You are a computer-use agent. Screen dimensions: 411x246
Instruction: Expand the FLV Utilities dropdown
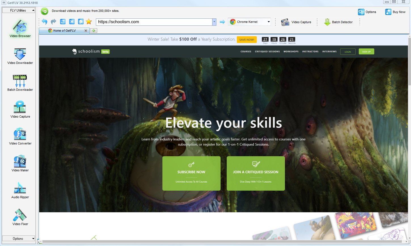[x=18, y=10]
